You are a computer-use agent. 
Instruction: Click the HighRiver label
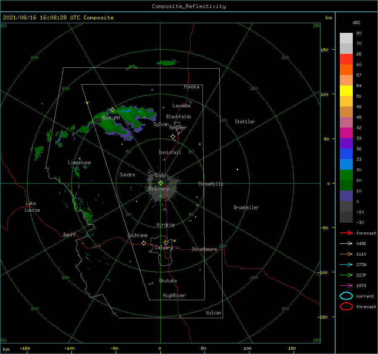pos(174,295)
